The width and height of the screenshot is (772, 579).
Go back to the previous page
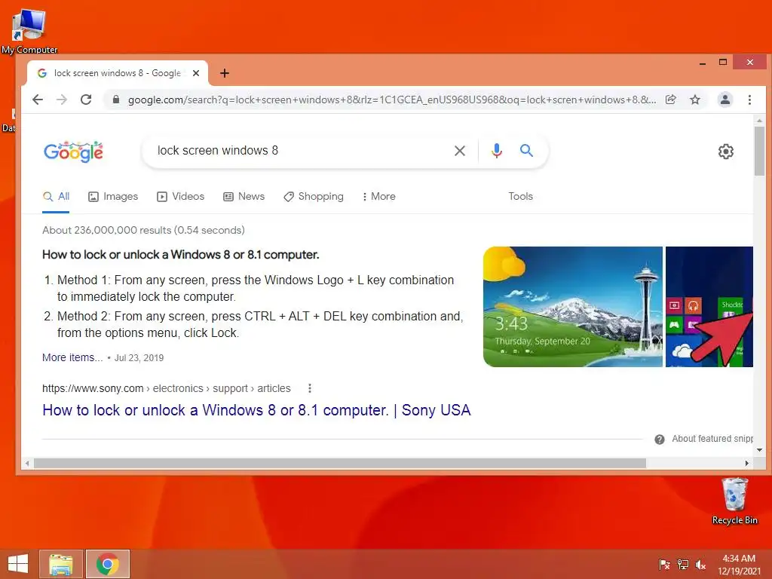click(x=38, y=100)
